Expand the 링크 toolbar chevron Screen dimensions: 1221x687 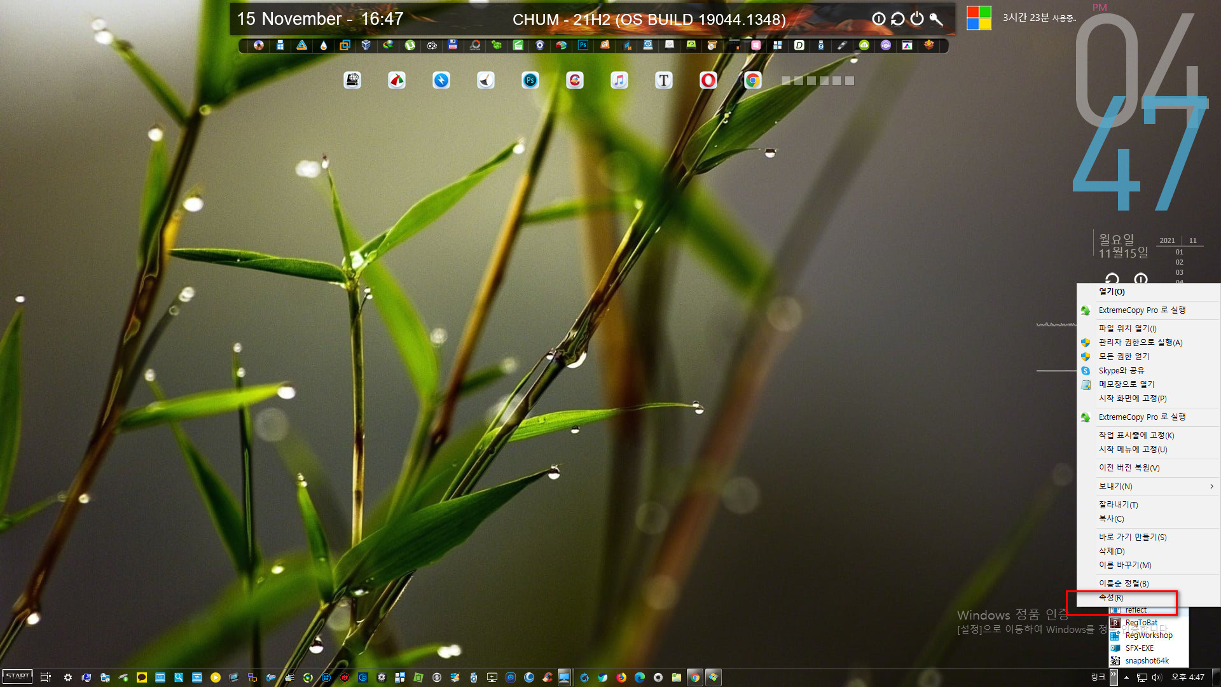[x=1114, y=677]
